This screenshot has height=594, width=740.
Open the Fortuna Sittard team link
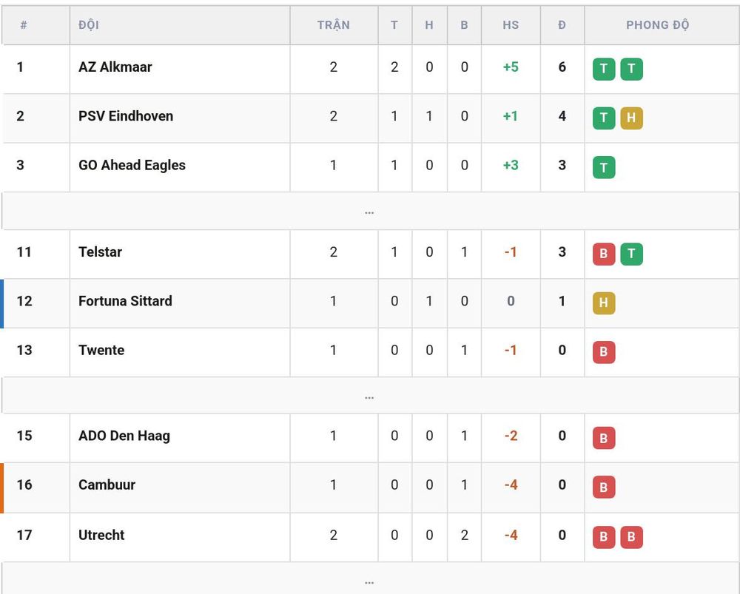pos(125,301)
